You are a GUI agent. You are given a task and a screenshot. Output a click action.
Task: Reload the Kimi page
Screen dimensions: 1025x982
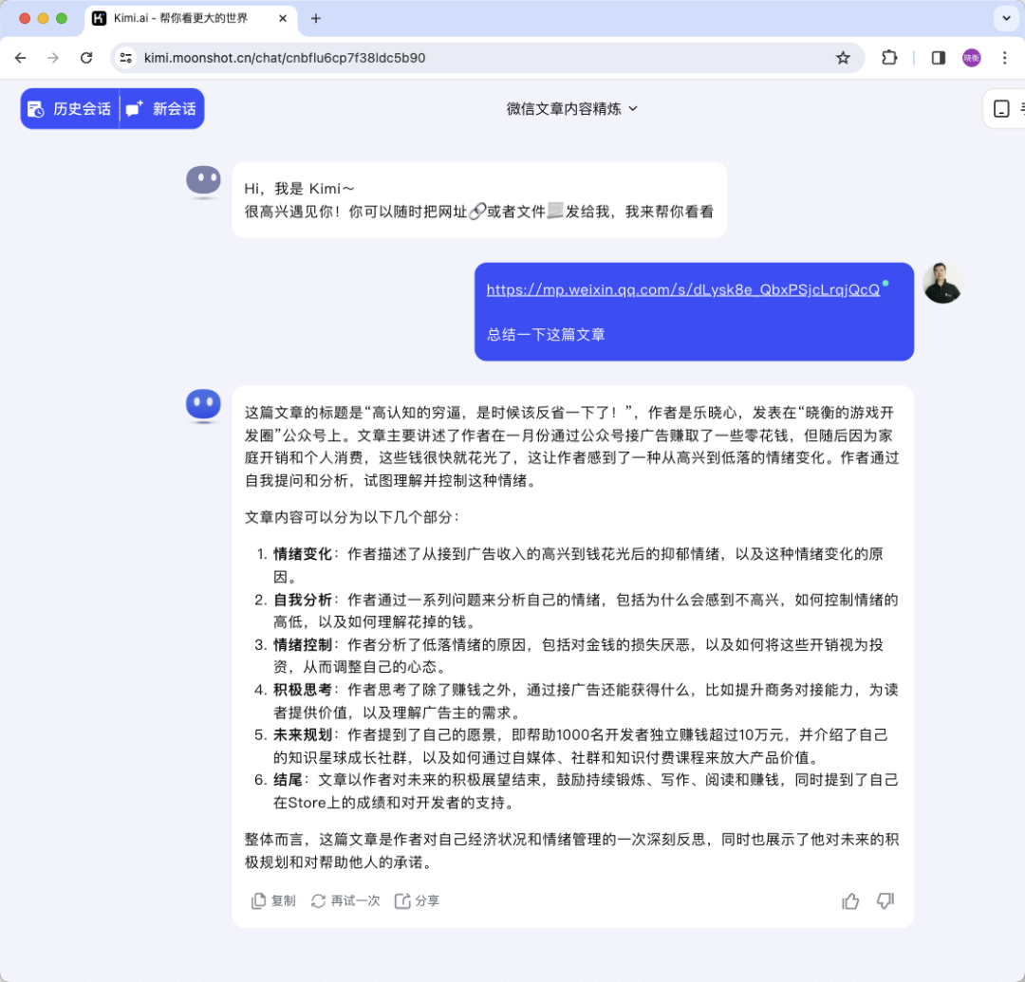[86, 58]
